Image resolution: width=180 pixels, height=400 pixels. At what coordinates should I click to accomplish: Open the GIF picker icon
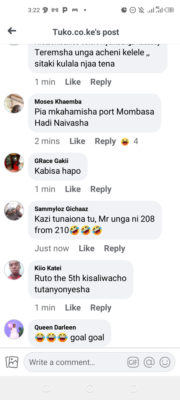tap(133, 362)
